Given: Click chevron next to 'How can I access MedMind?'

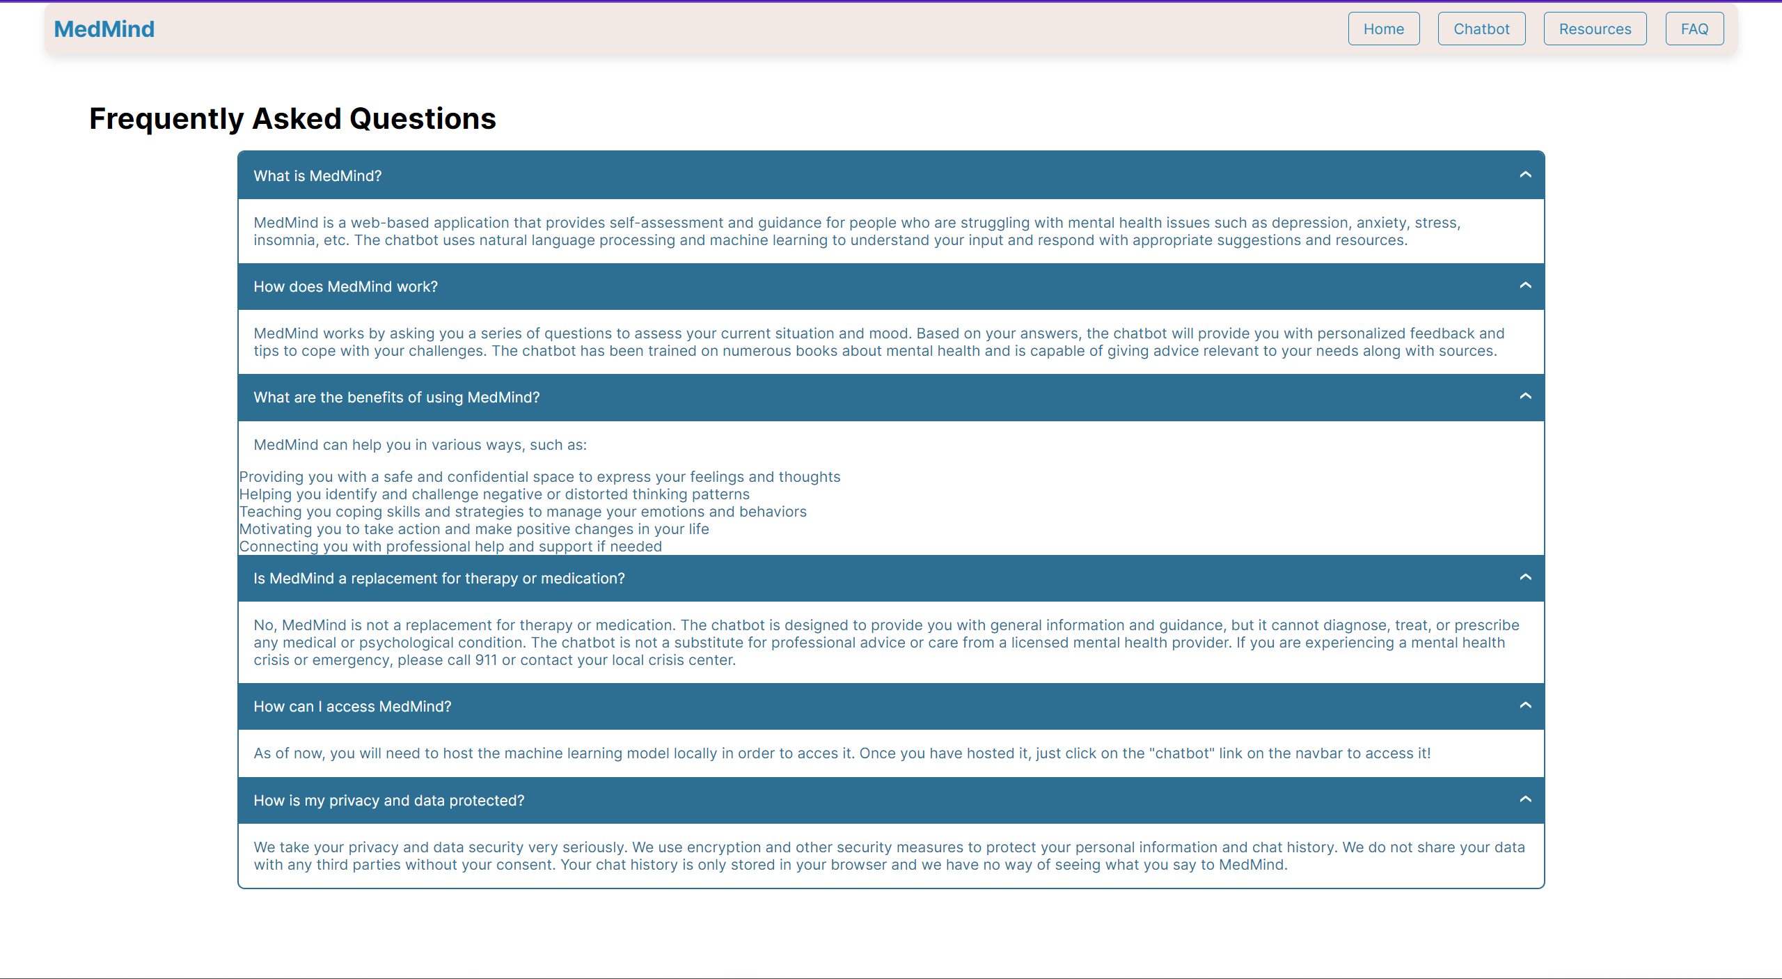Looking at the screenshot, I should pos(1525,705).
